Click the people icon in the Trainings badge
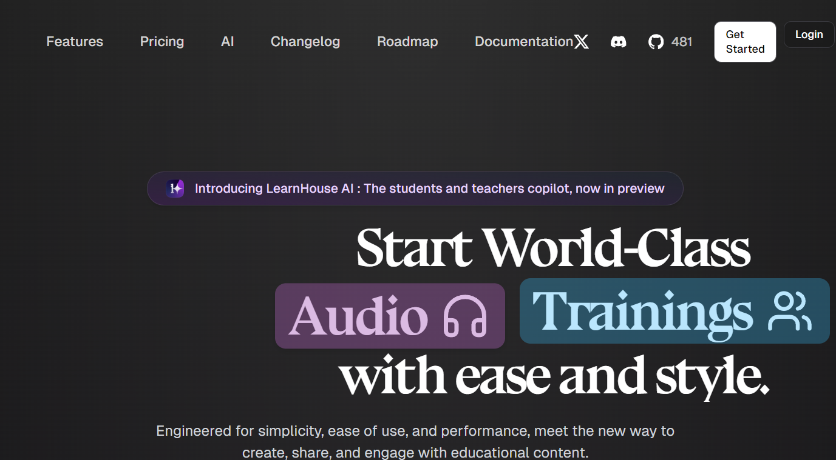Viewport: 836px width, 460px height. [788, 311]
